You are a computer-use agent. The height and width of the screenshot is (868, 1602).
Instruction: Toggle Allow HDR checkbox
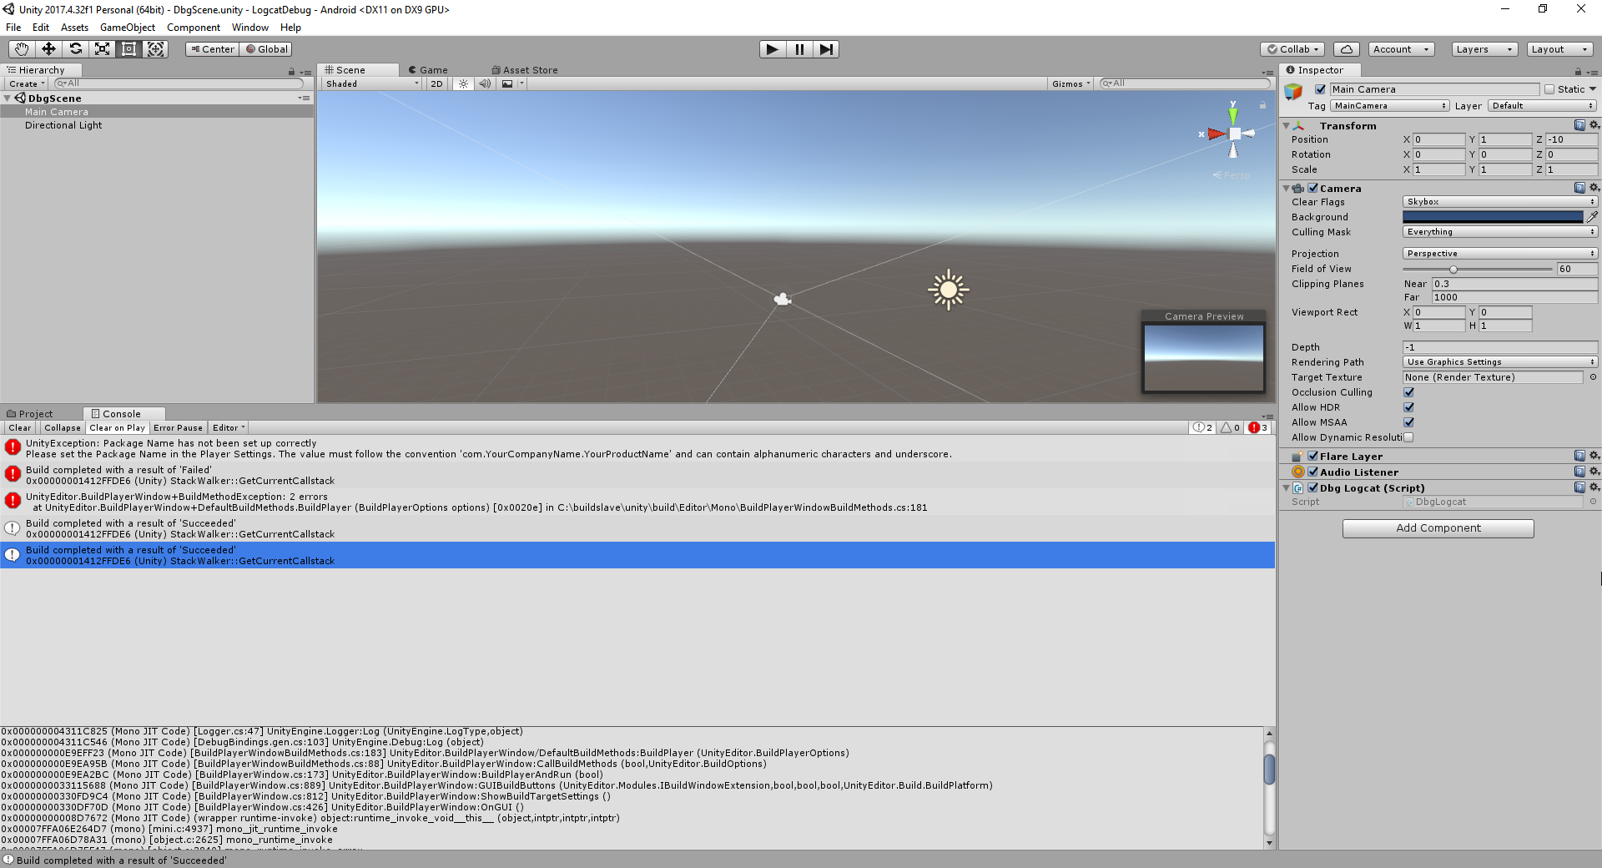pyautogui.click(x=1409, y=407)
